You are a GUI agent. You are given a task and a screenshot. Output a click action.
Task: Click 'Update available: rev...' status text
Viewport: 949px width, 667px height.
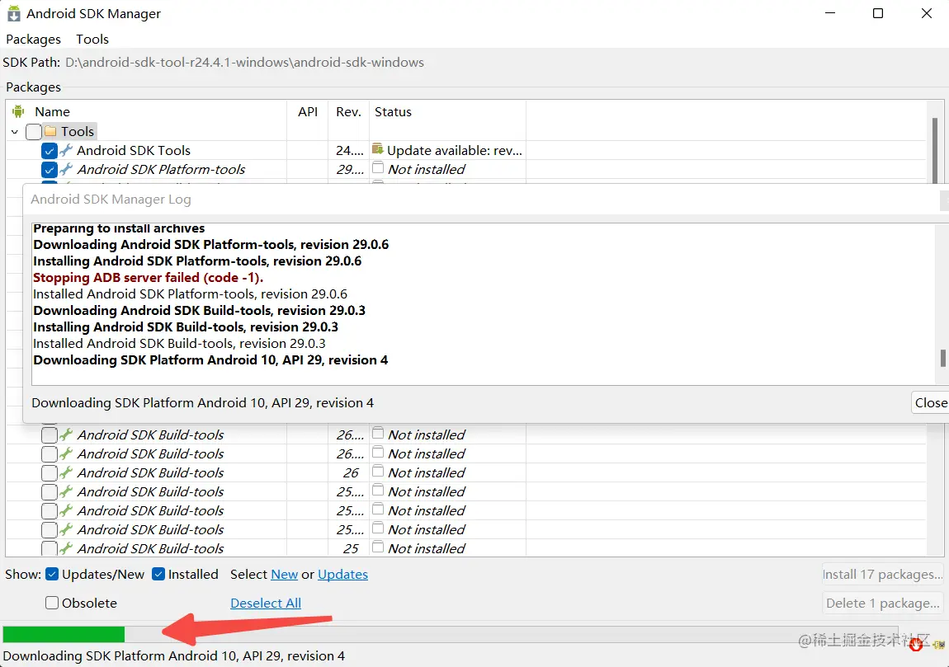(x=455, y=151)
